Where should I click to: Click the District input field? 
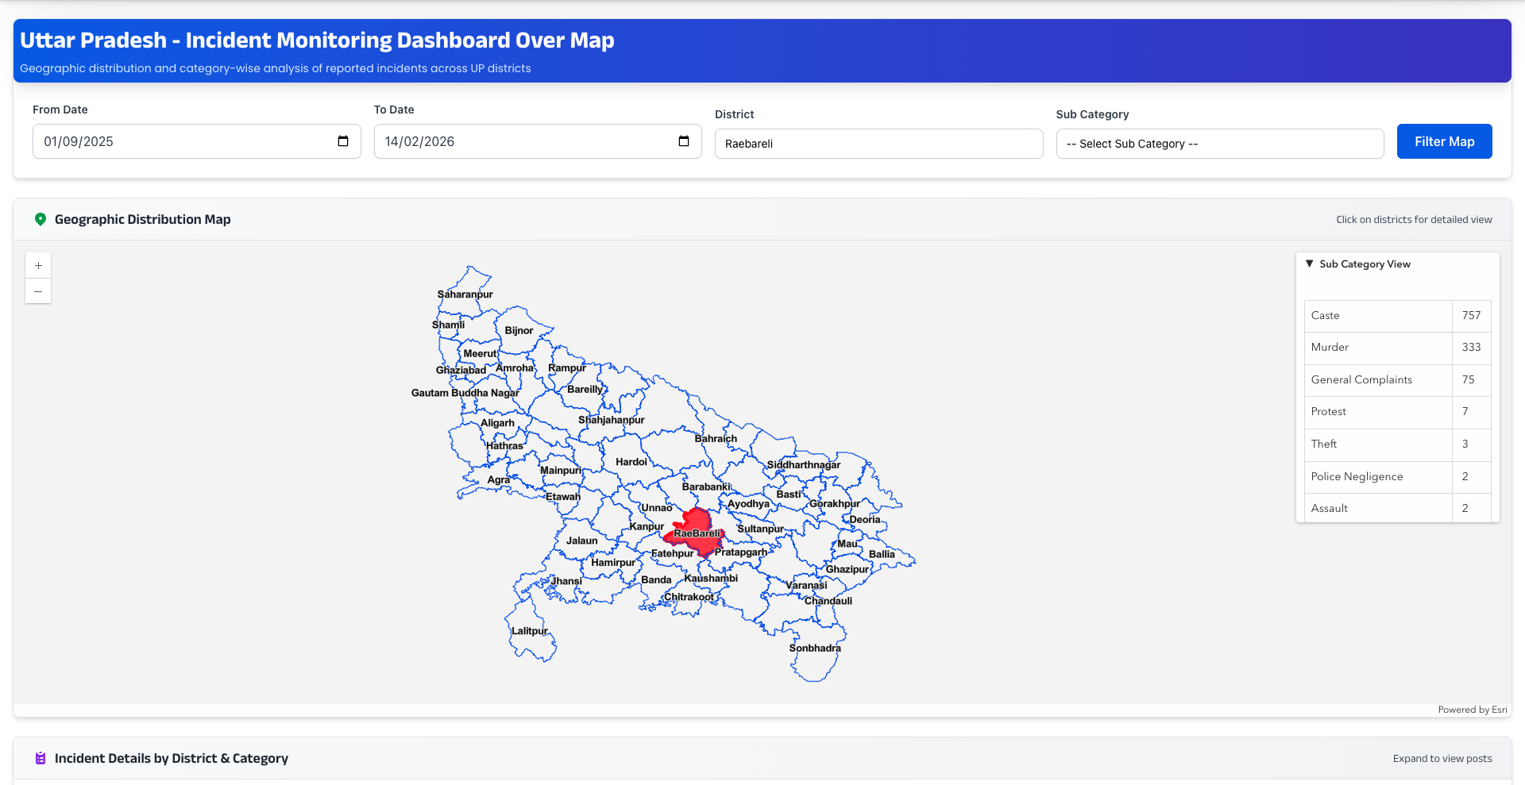pyautogui.click(x=878, y=144)
